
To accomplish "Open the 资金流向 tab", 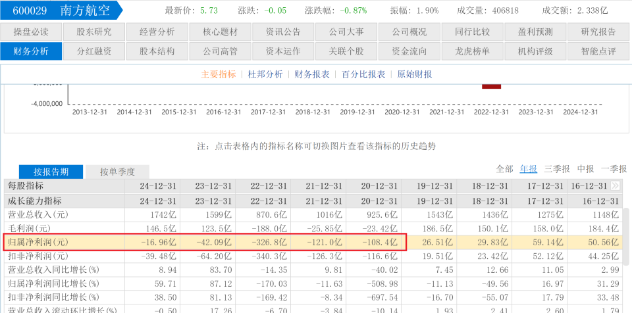I will pyautogui.click(x=409, y=51).
